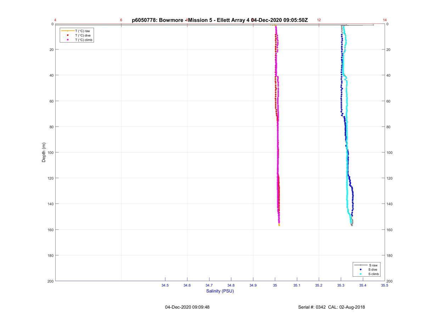The image size is (425, 316).
Task: Click salinity tick label 35.1
Action: [297, 285]
